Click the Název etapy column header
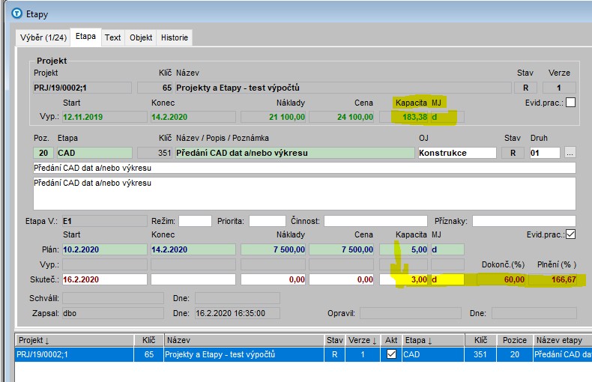Image resolution: width=592 pixels, height=382 pixels. 562,340
